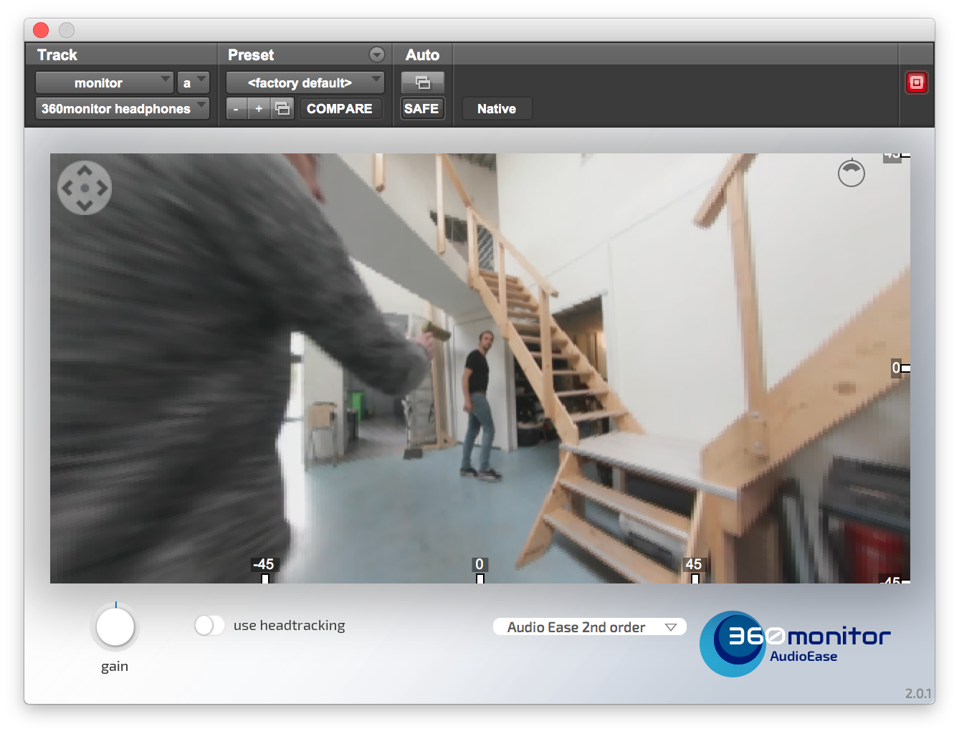Select the next preset plus button
Image resolution: width=959 pixels, height=734 pixels.
click(x=259, y=109)
